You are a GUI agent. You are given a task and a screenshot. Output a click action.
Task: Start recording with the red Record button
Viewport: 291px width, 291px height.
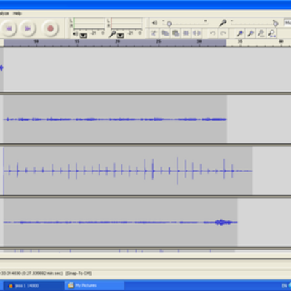(x=50, y=28)
